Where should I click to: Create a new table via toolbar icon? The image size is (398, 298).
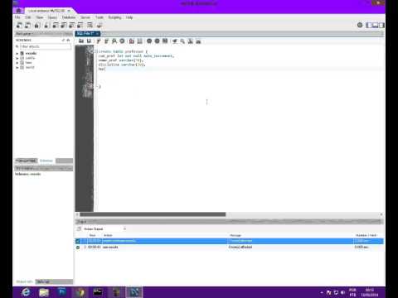pyautogui.click(x=56, y=26)
